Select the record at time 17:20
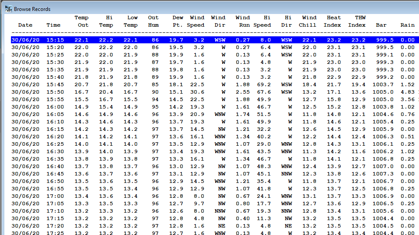Image resolution: width=419 pixels, height=235 pixels. (215, 226)
